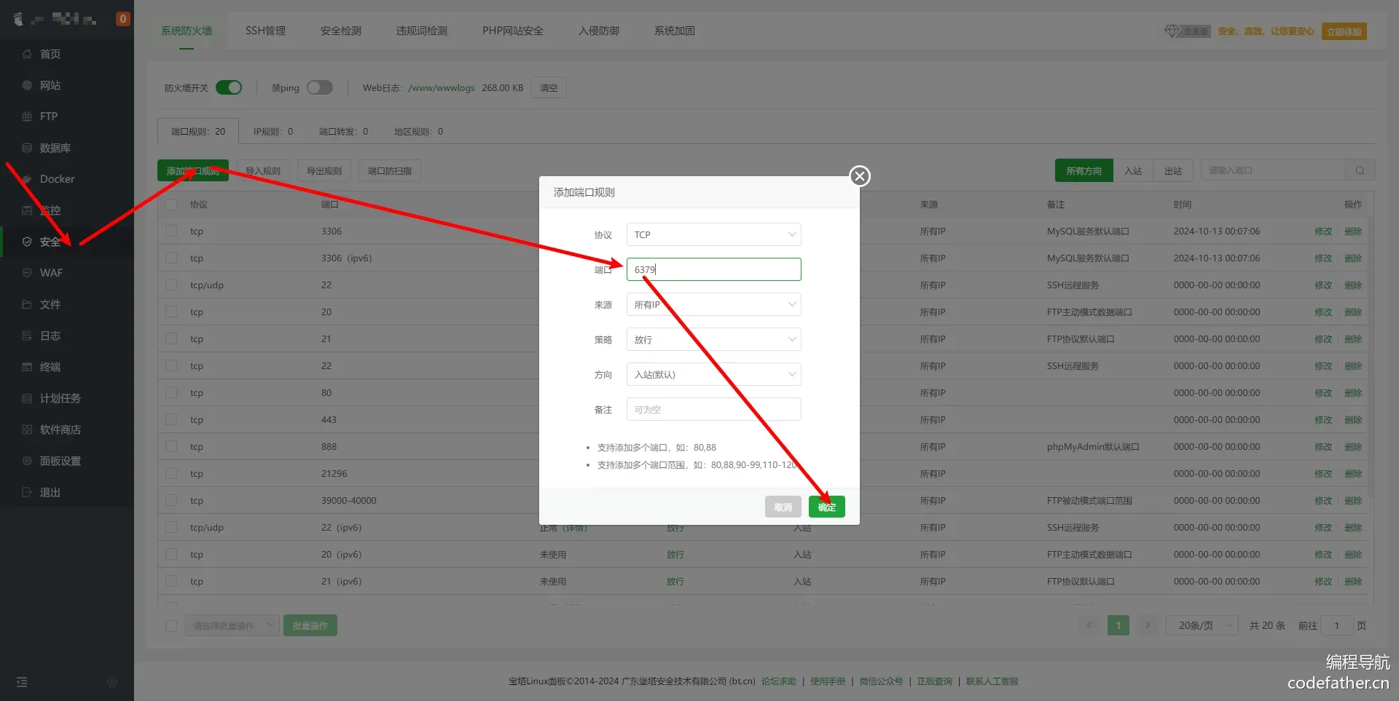Toggle the firewall switch off
The width and height of the screenshot is (1399, 701).
tap(229, 87)
